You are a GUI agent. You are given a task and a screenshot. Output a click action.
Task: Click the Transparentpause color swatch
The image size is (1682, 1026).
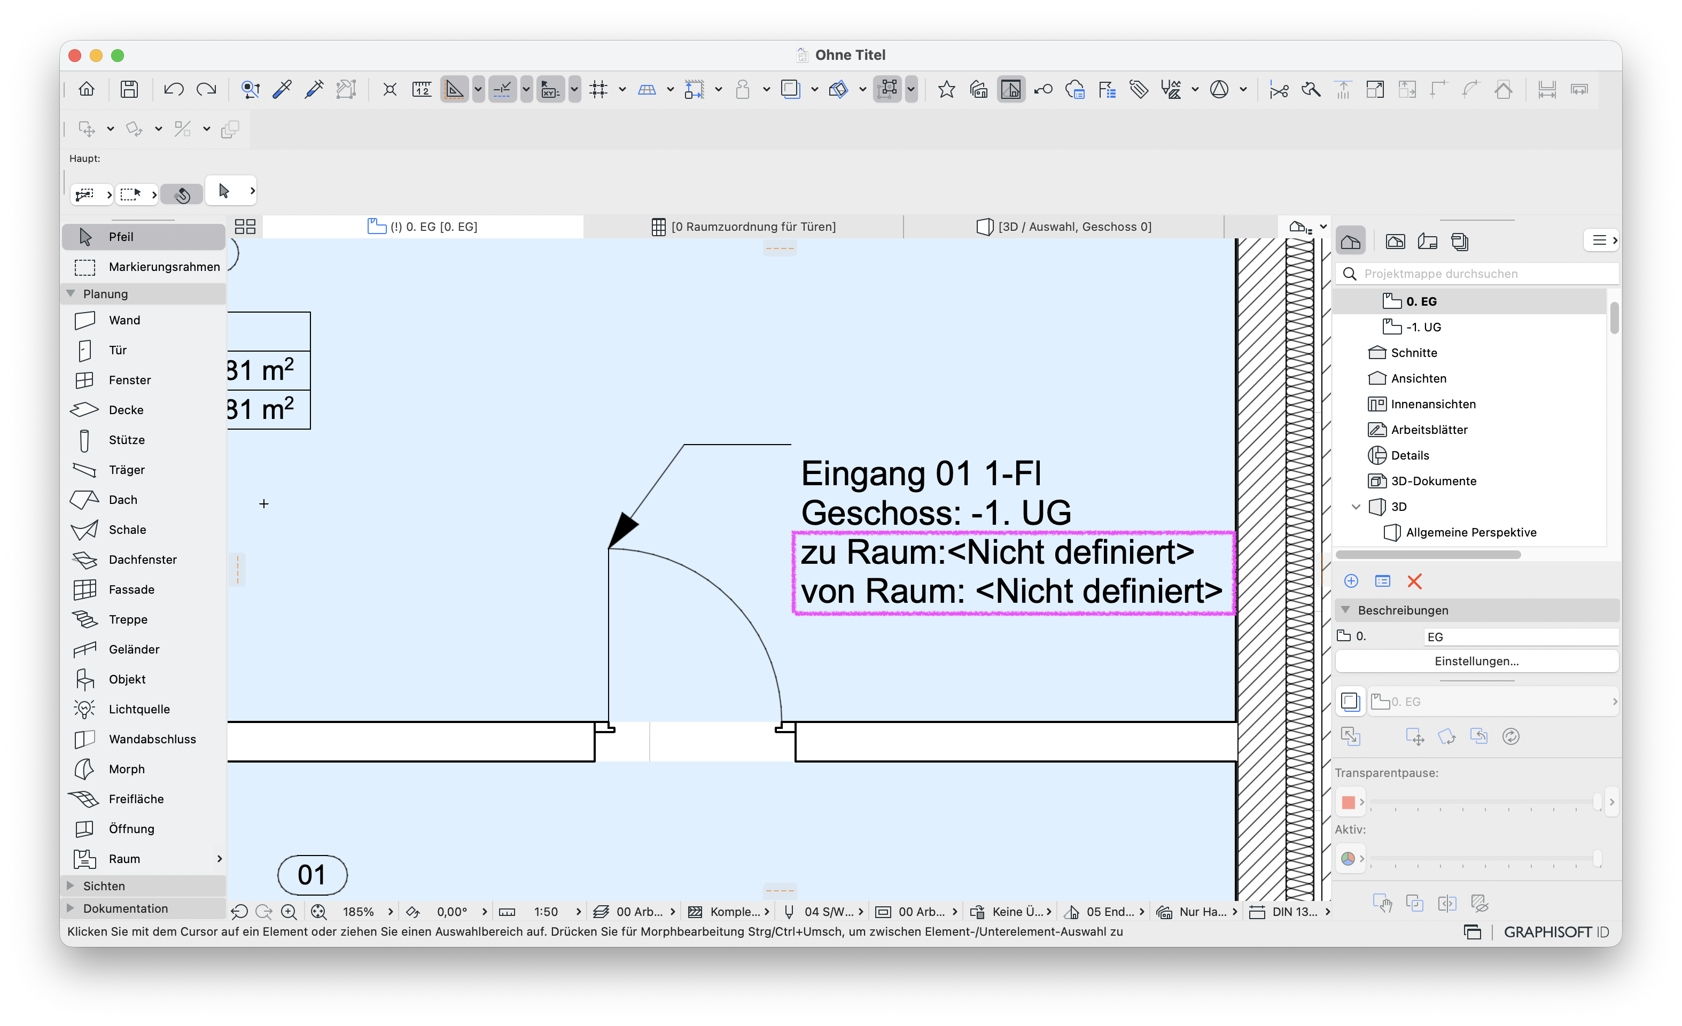[1348, 802]
